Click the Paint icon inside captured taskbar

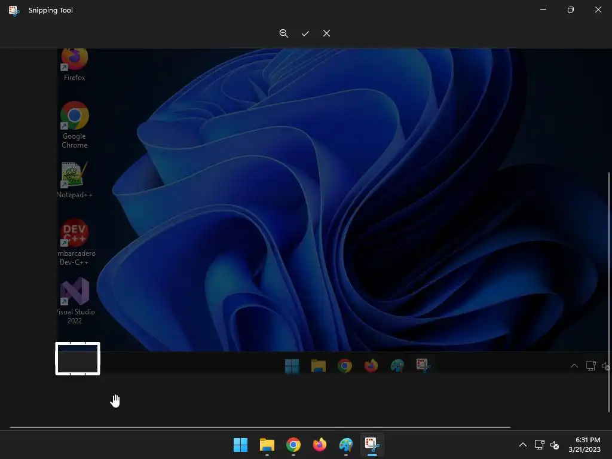click(397, 366)
